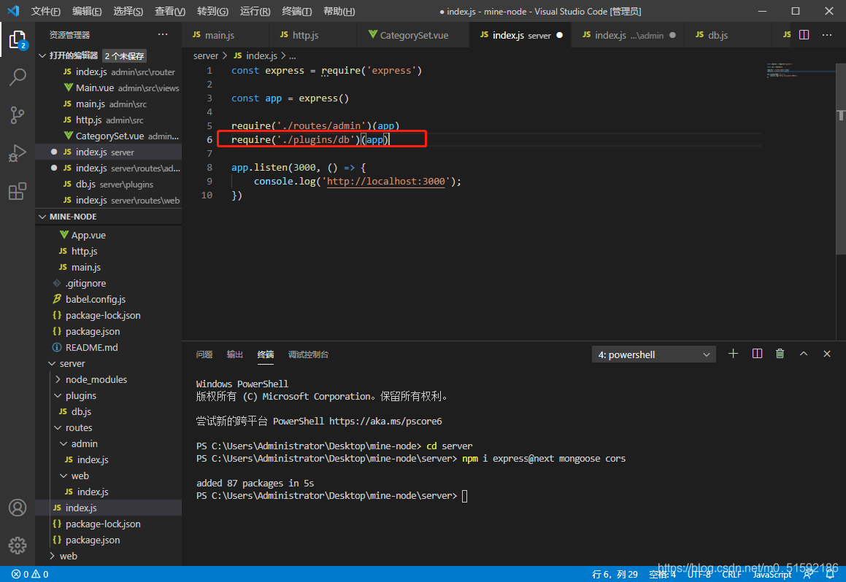Split the terminal panel
The width and height of the screenshot is (846, 582).
point(757,354)
